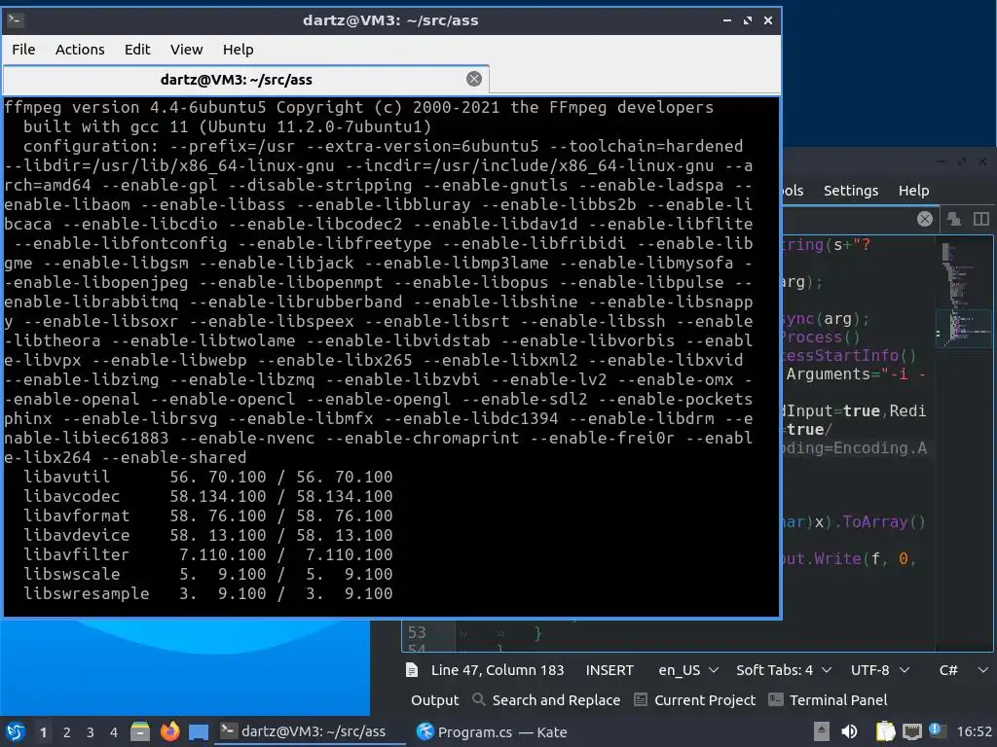This screenshot has width=997, height=747.
Task: Open the Actions menu in terminal
Action: pyautogui.click(x=80, y=50)
